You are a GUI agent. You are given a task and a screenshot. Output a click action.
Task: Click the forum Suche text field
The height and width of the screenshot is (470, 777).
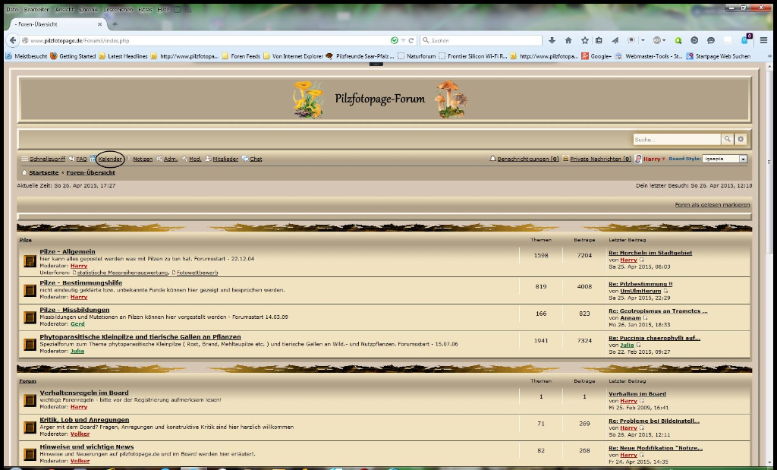point(676,140)
